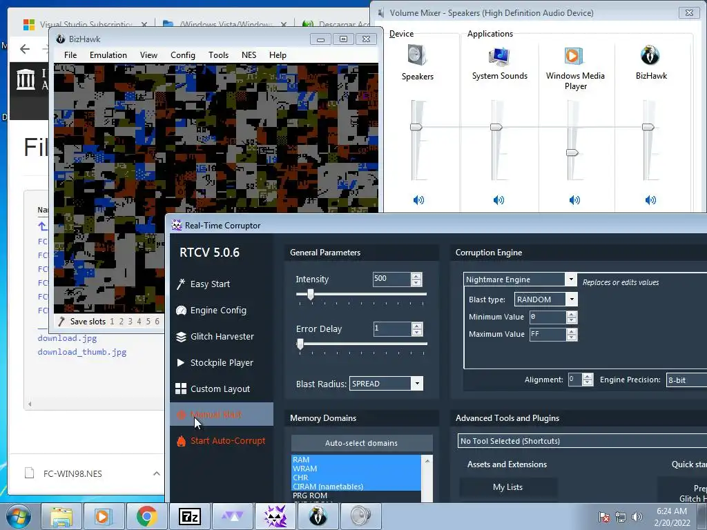Select save slot 6 in BizHawk
Image resolution: width=707 pixels, height=530 pixels.
157,322
